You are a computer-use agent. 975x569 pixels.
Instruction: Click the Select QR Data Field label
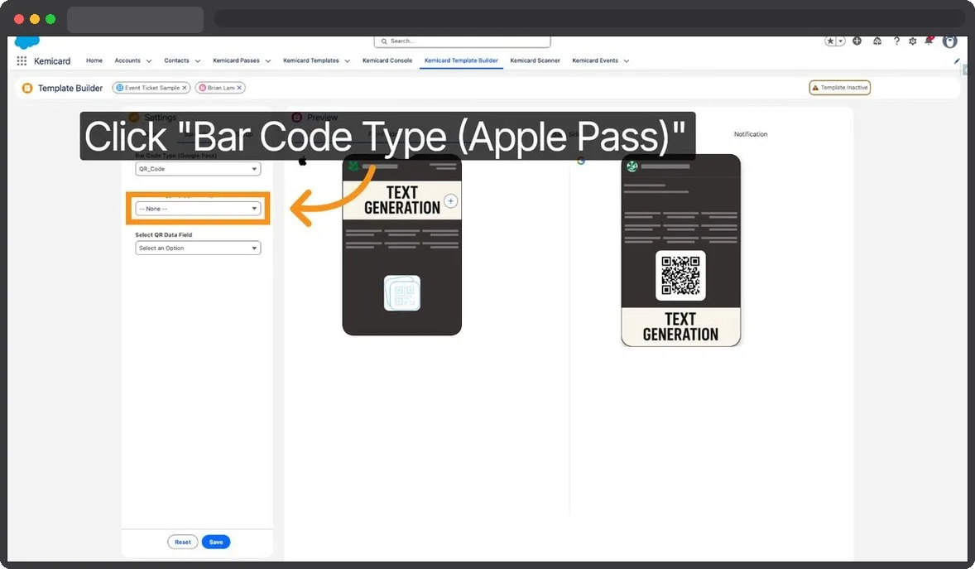click(164, 235)
